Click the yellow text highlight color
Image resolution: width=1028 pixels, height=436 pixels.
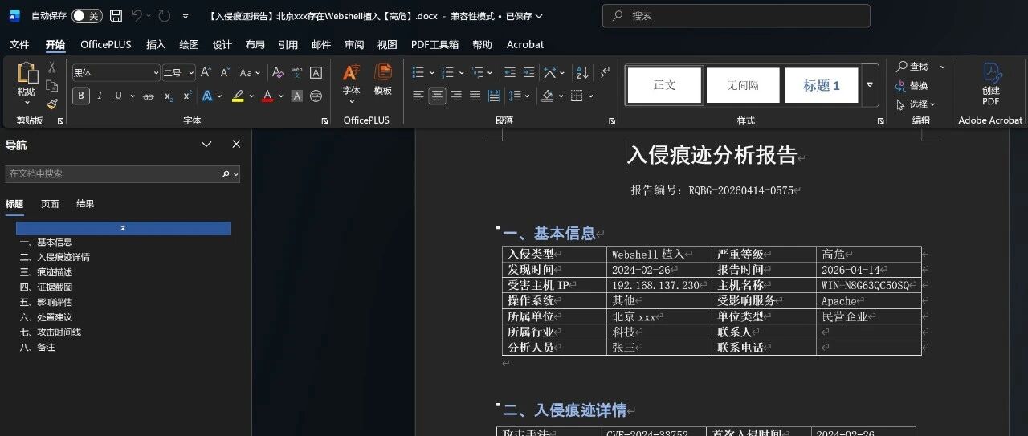(238, 96)
